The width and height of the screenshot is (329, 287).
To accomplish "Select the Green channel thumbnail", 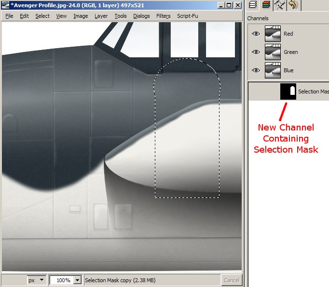I will pyautogui.click(x=273, y=52).
